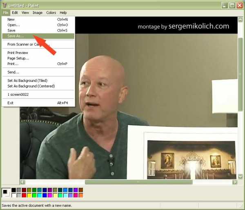Viewport: 245px width, 210px height.
Task: Click the 'untitled - Paint' window title text
Action: coord(24,6)
